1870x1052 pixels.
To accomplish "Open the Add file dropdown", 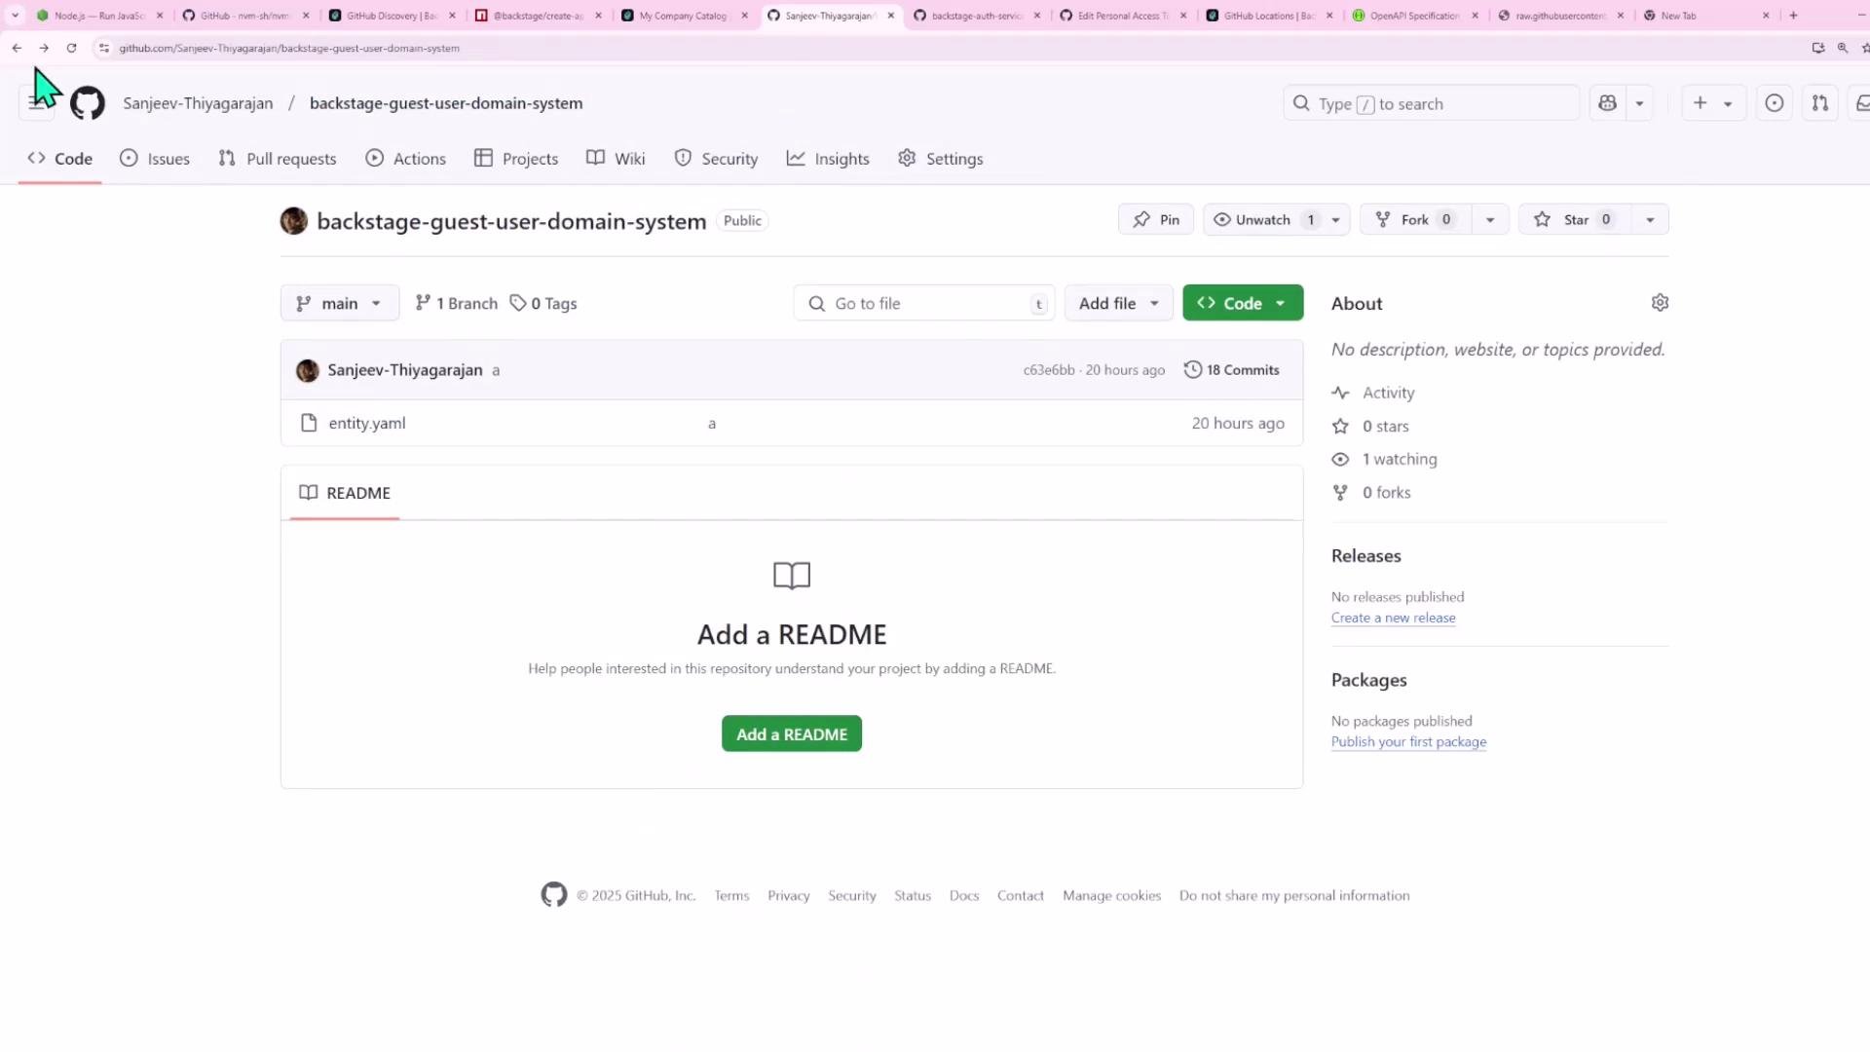I will pos(1118,303).
